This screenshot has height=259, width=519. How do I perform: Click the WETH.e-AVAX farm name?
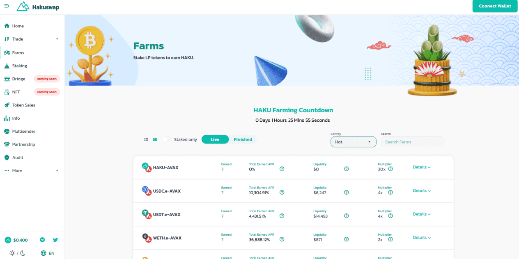pos(167,238)
